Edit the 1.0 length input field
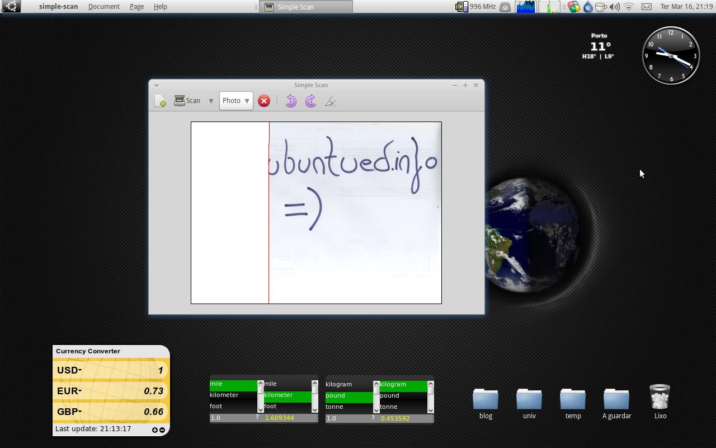 (232, 418)
